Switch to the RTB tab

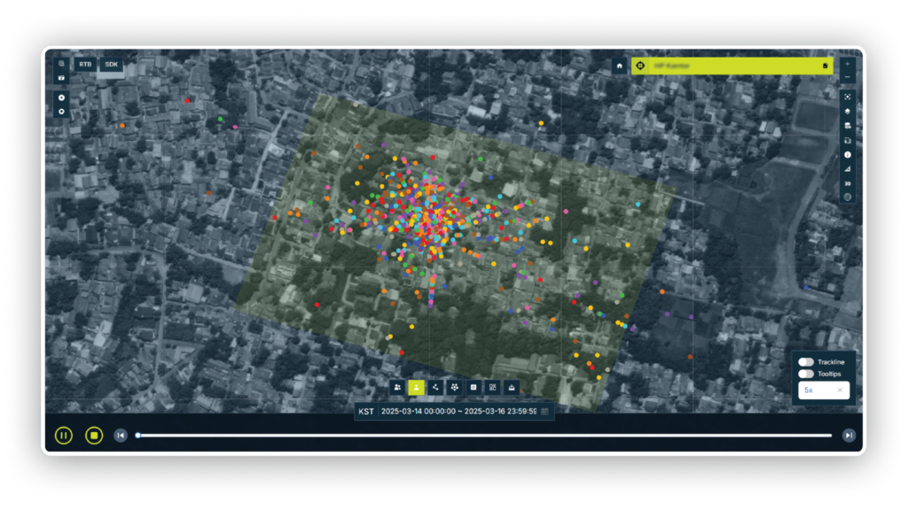85,65
